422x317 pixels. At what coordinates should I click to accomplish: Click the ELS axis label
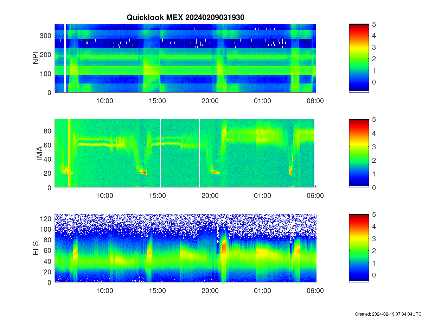click(x=36, y=248)
